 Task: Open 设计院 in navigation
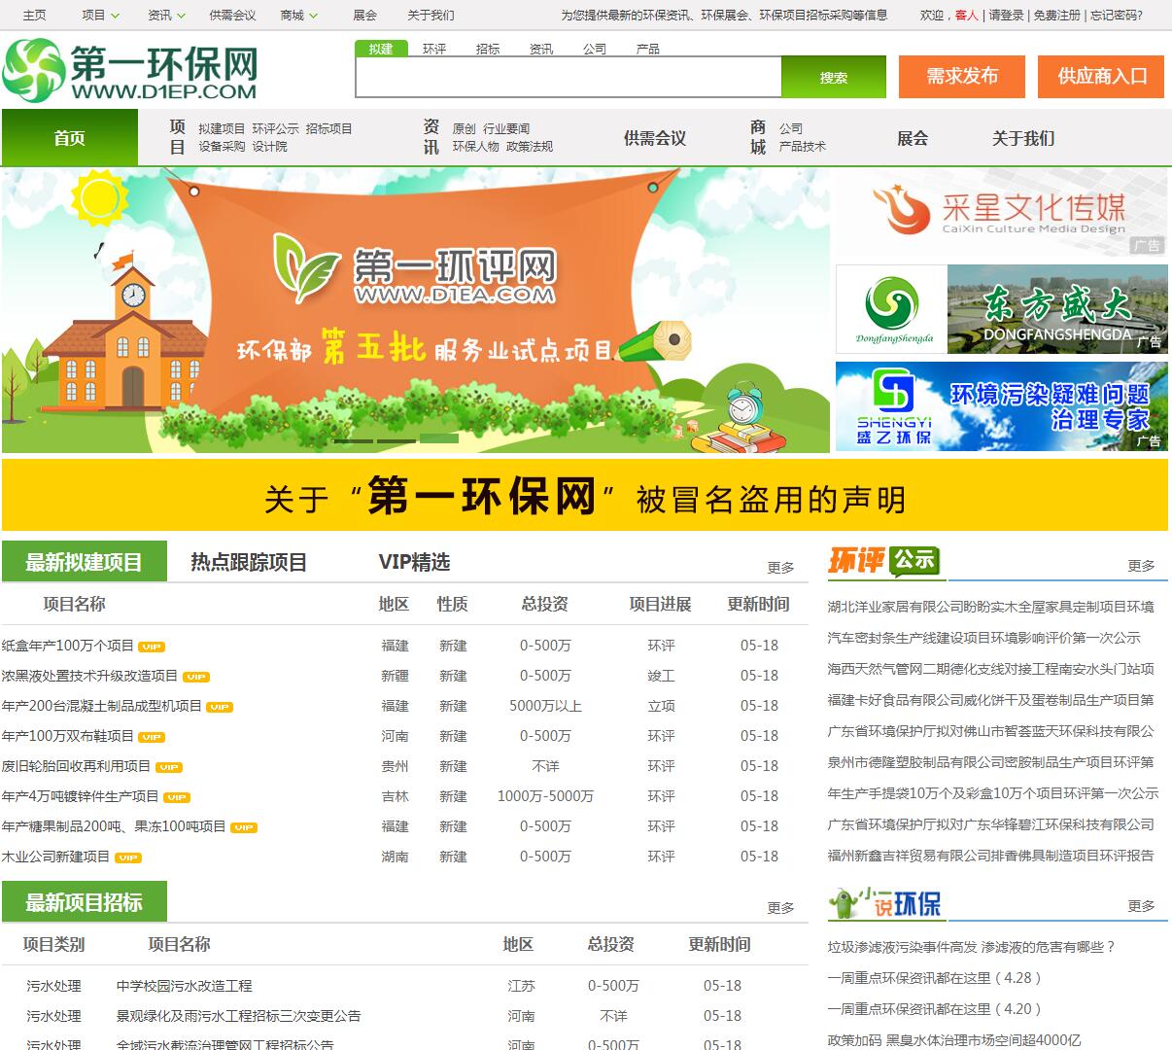(x=270, y=147)
